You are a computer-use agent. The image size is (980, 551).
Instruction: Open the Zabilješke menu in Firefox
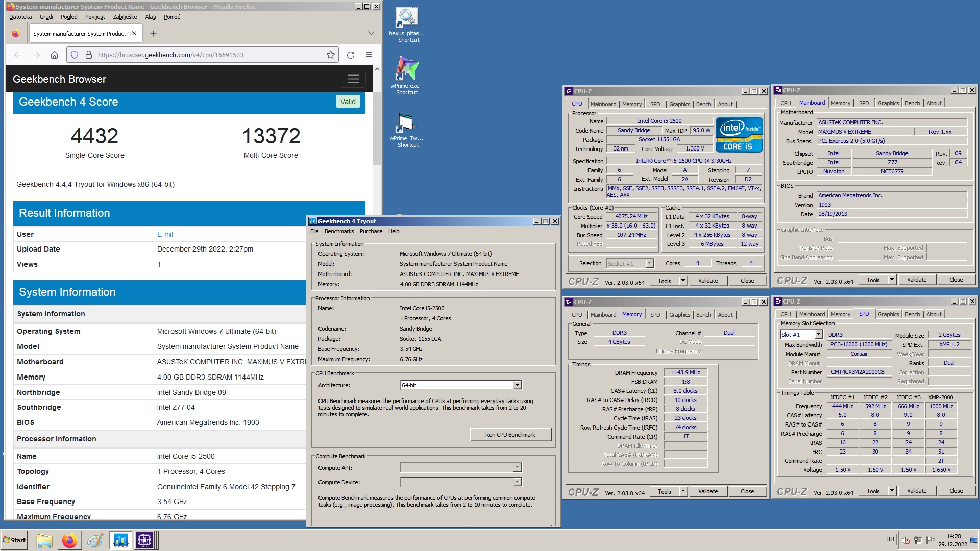(125, 17)
